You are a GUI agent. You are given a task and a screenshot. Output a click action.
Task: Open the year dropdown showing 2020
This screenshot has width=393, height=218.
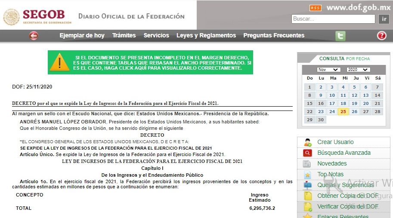[x=358, y=70]
